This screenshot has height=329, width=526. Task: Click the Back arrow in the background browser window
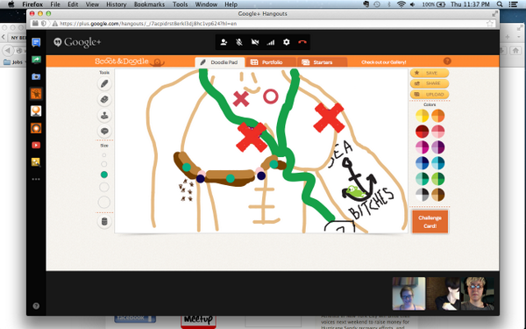coord(7,50)
